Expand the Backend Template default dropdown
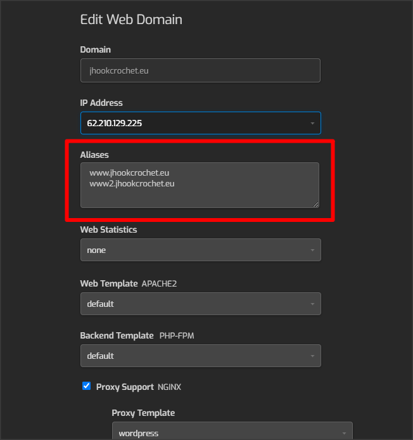The width and height of the screenshot is (413, 440). point(200,356)
